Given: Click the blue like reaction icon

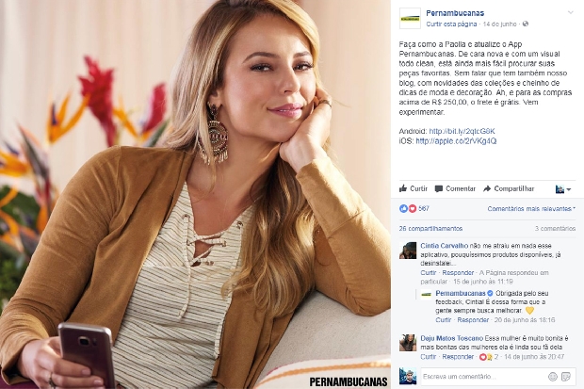Looking at the screenshot, I should click(403, 209).
